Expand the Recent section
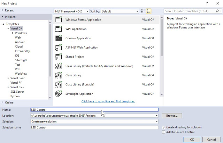 point(2,10)
